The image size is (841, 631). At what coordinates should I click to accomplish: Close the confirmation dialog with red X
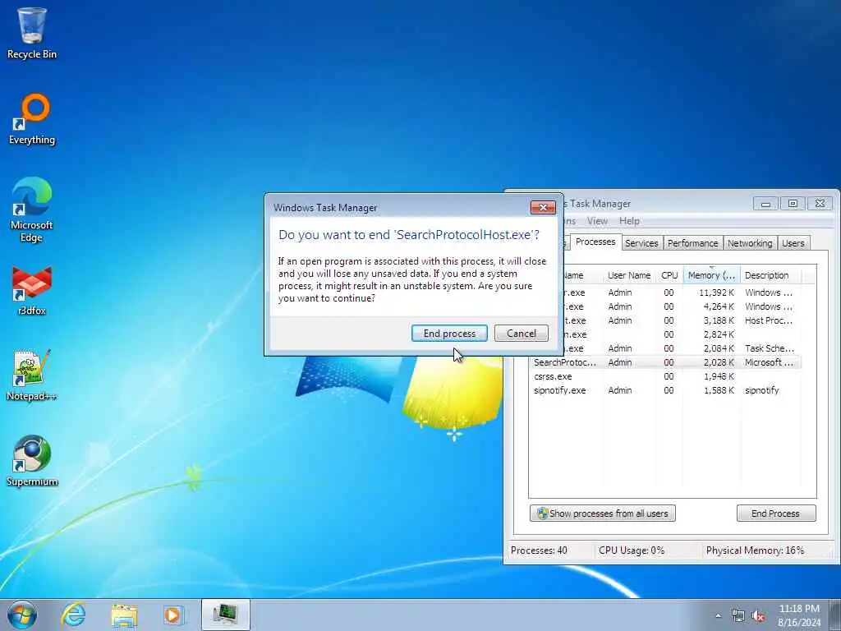(543, 207)
